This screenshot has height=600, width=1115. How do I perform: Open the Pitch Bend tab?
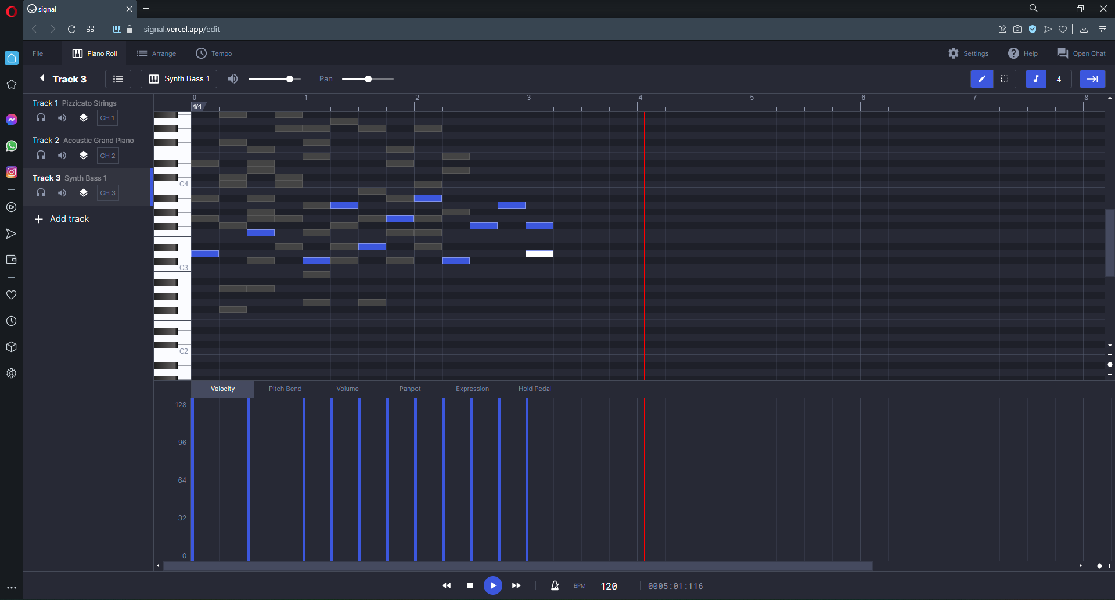[285, 389]
